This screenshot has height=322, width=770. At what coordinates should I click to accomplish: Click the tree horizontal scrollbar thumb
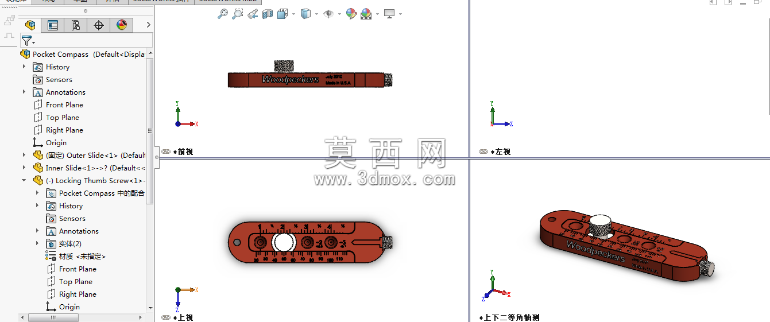tap(53, 317)
